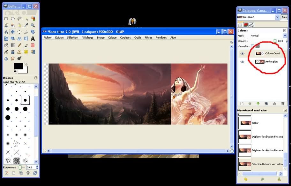This screenshot has height=186, width=291.
Task: Select the Foreground Select tool
Action: point(13,25)
